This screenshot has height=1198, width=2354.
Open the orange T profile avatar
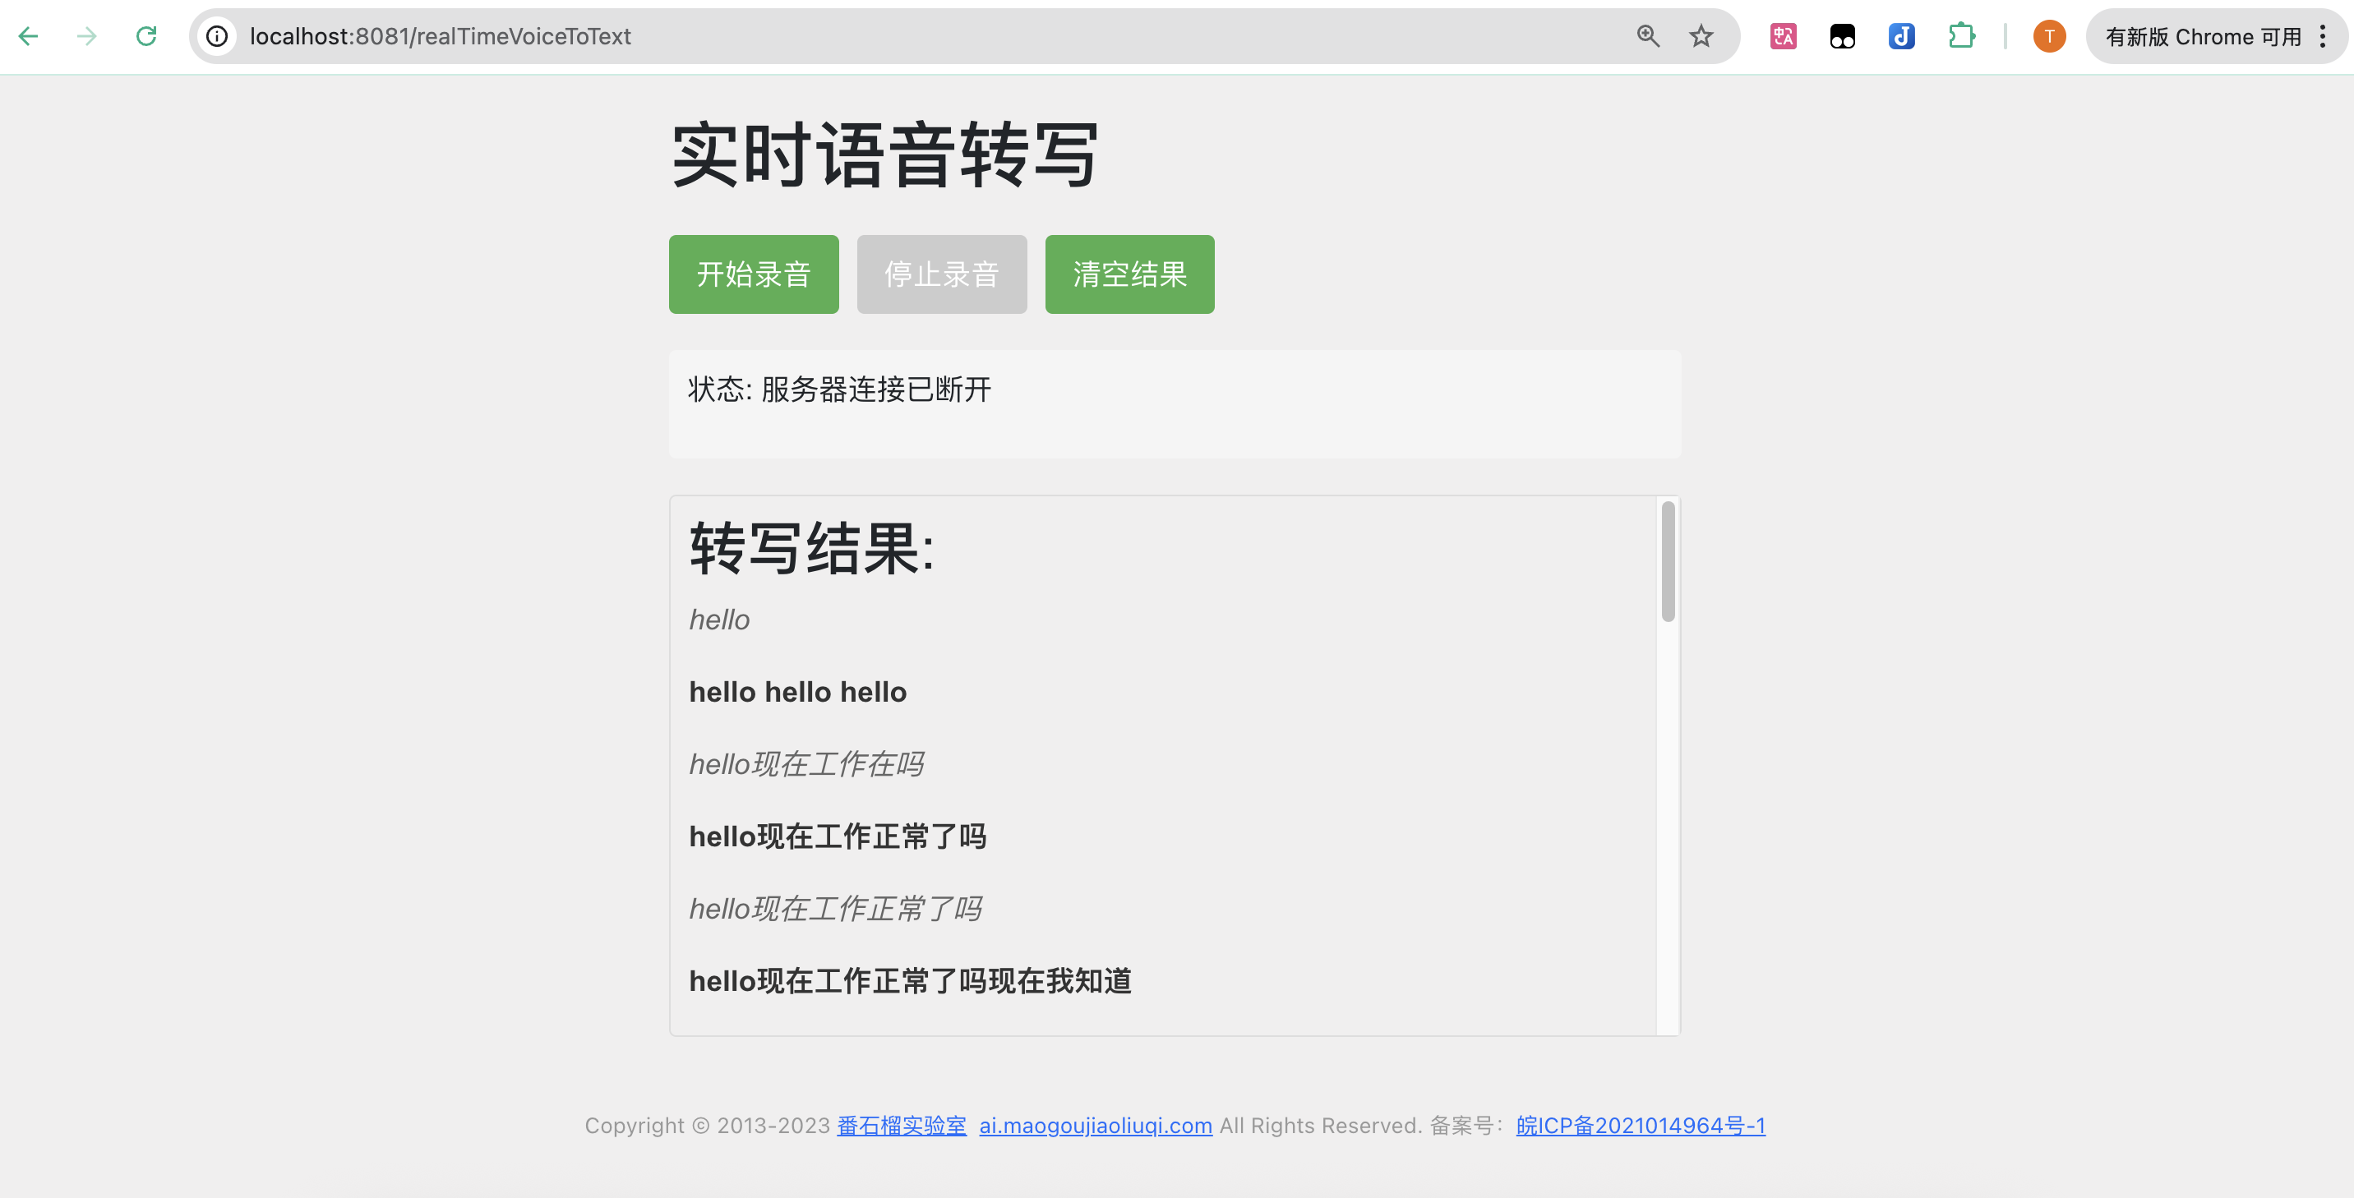(x=2049, y=36)
